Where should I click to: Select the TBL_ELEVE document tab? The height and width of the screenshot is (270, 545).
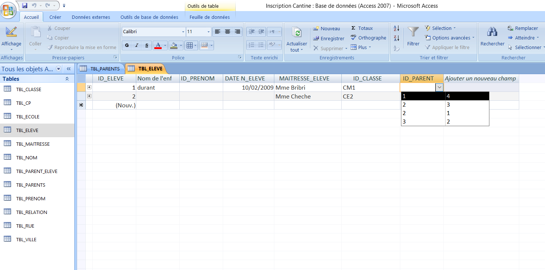click(146, 69)
